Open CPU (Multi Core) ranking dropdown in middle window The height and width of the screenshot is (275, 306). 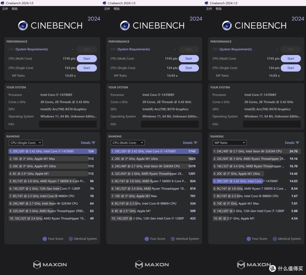(127, 143)
